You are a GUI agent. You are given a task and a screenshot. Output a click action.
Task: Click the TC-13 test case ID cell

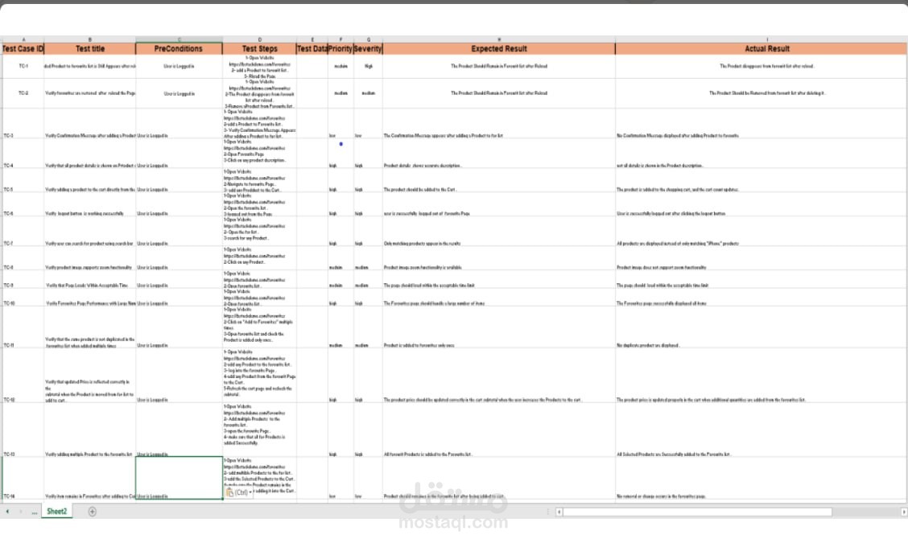(23, 430)
